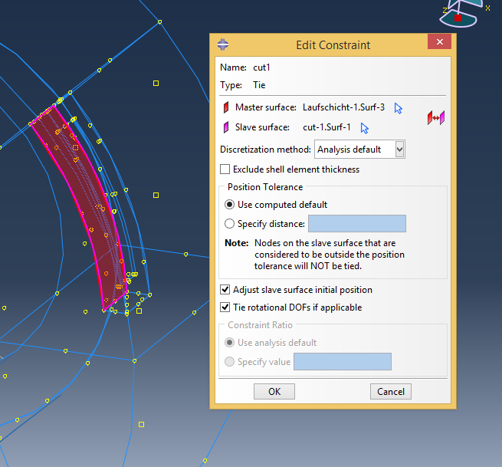
Task: Click the Edit Constraint dialog title icon
Action: click(223, 44)
